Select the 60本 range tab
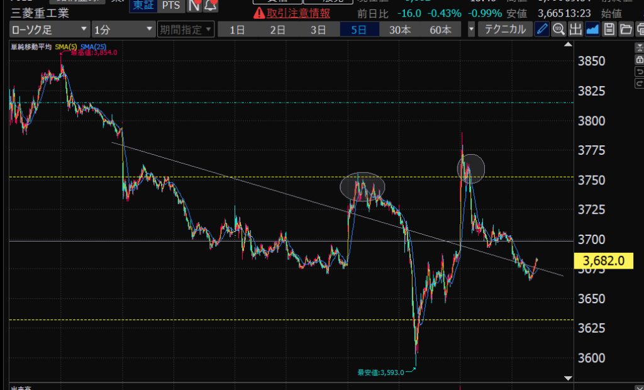Image resolution: width=644 pixels, height=390 pixels. (440, 29)
